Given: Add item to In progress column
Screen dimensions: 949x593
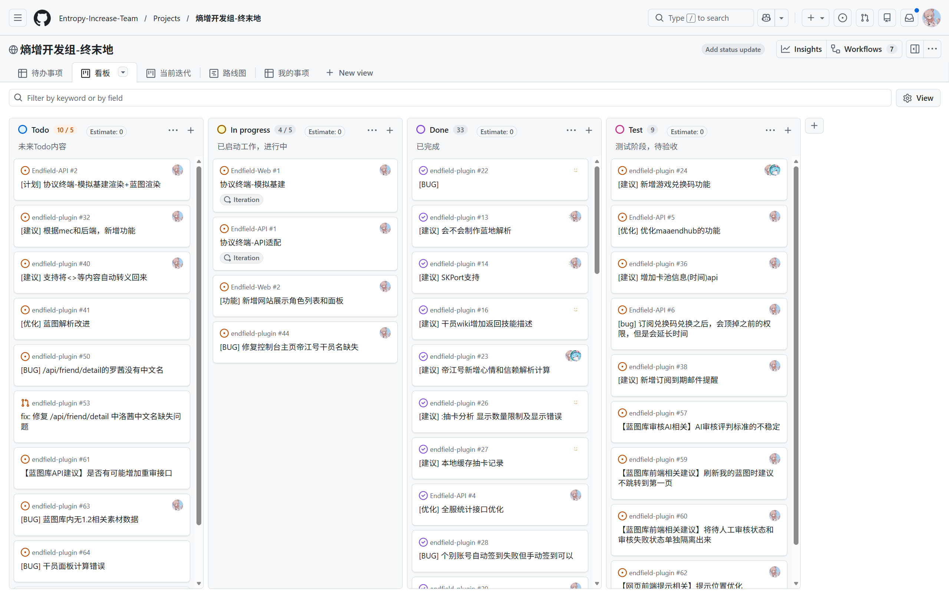Looking at the screenshot, I should (390, 130).
